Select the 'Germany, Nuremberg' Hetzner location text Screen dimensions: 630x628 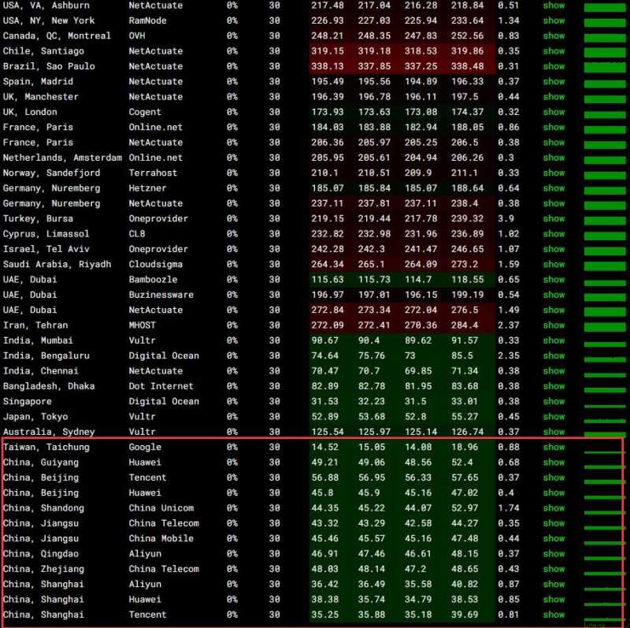pos(52,188)
